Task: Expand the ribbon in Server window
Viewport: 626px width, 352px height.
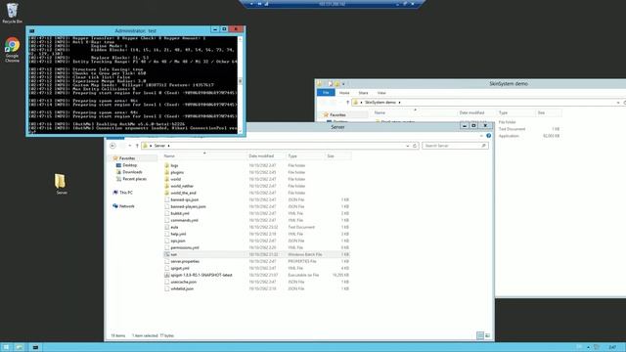Action: (481, 136)
